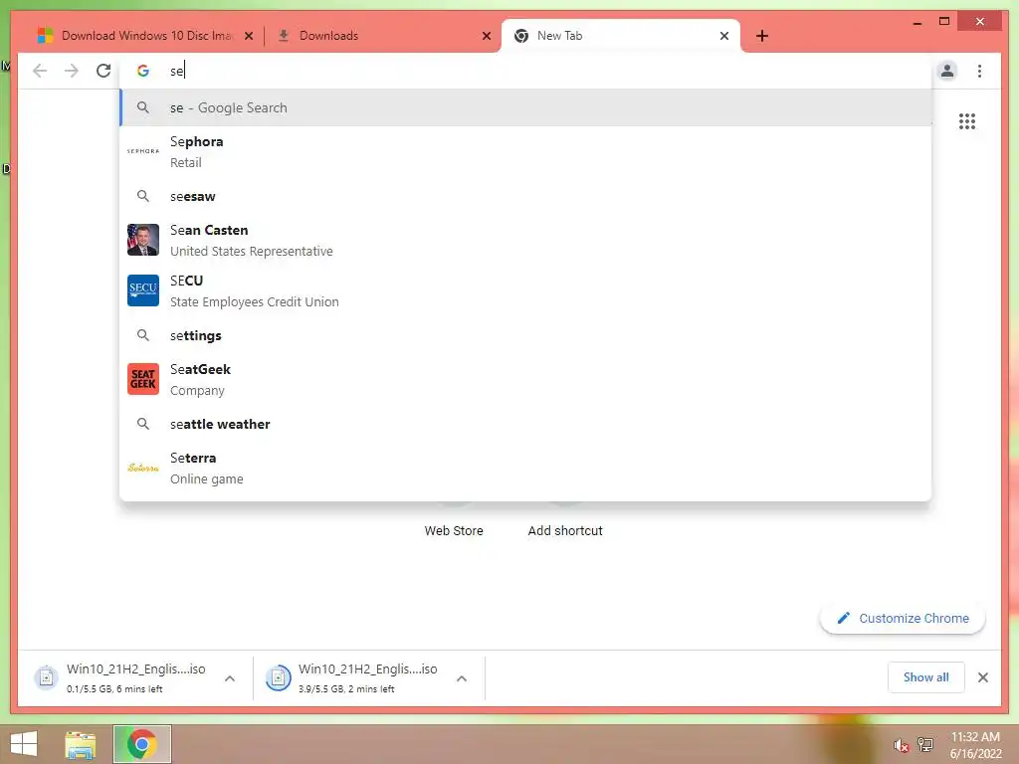
Task: Click the Chrome taskbar icon
Action: [142, 744]
